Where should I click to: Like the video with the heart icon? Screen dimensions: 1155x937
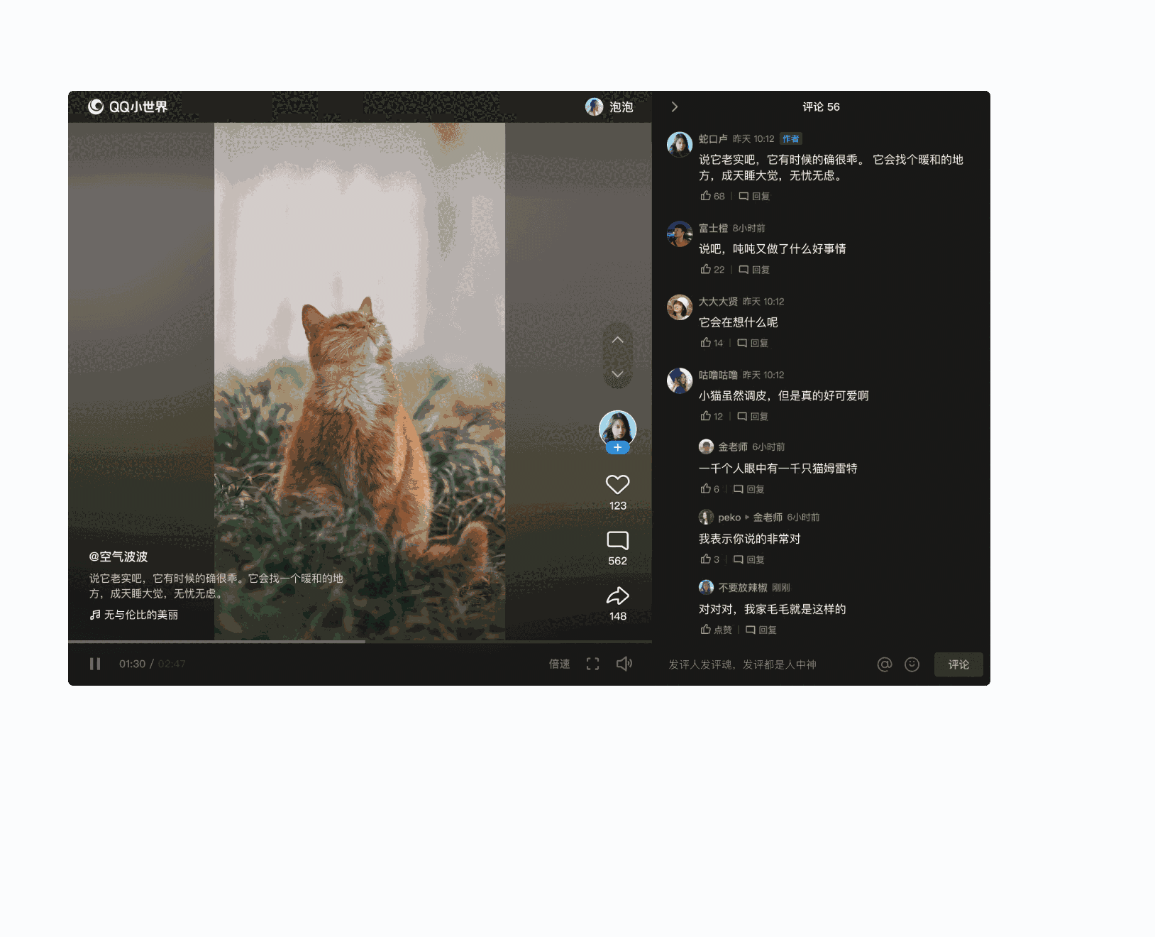point(617,484)
